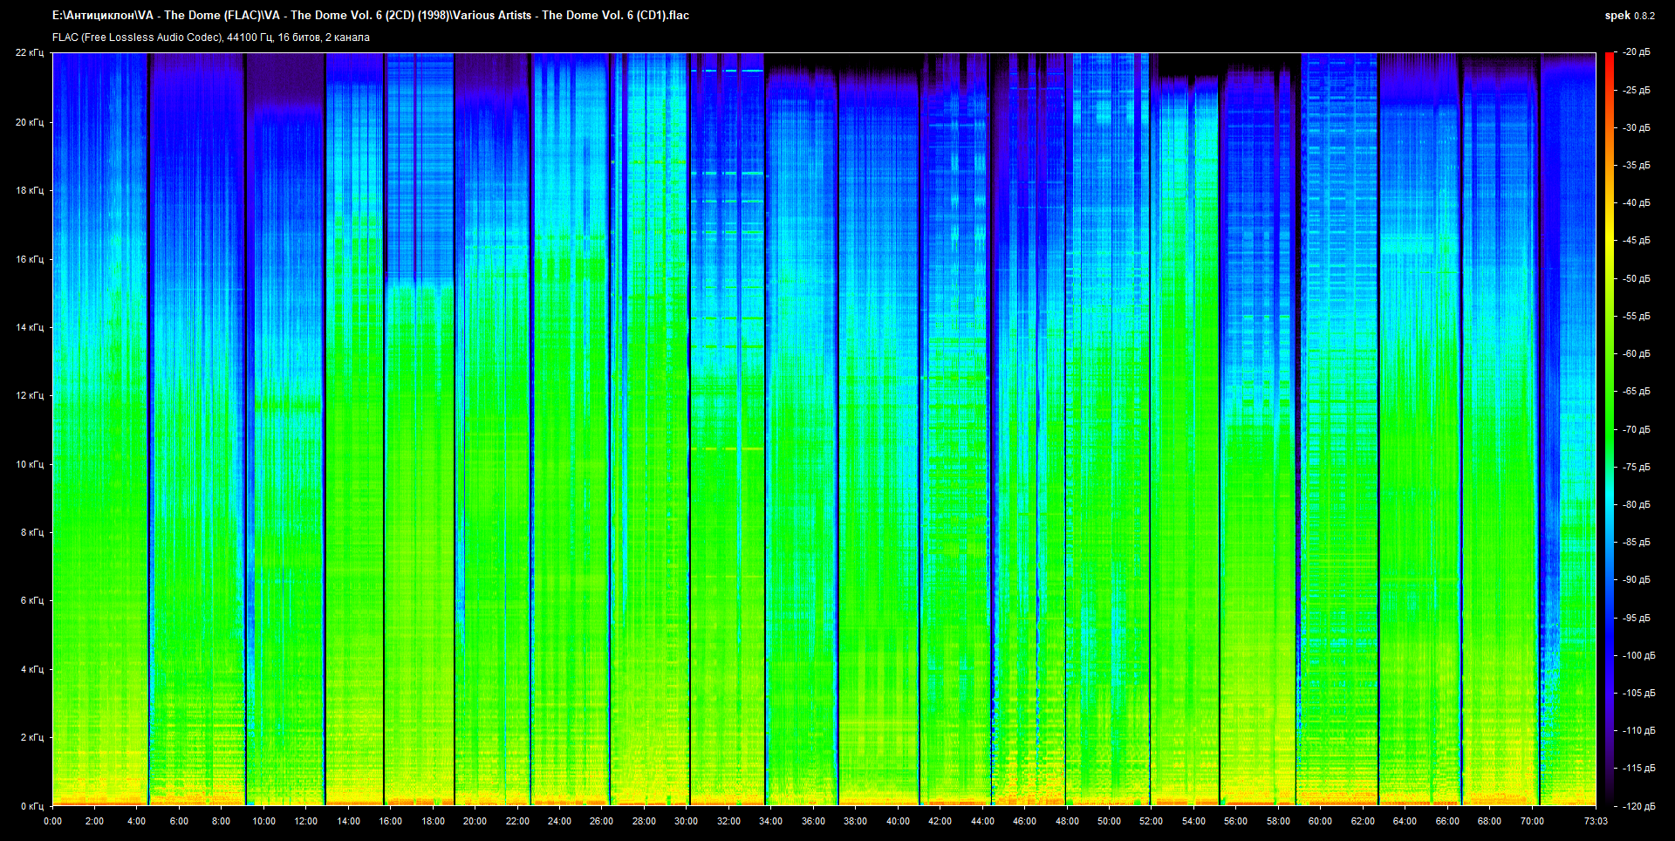The width and height of the screenshot is (1675, 841).
Task: Click the 0 кГц frequency axis label
Action: (31, 806)
